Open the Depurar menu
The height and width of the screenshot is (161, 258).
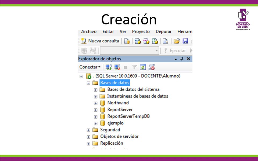164,32
